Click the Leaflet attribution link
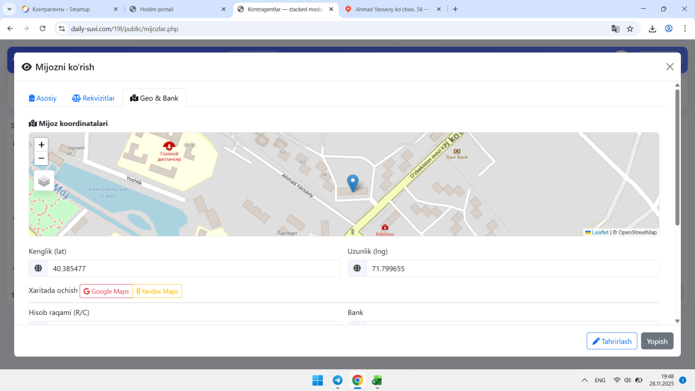This screenshot has height=391, width=695. point(599,232)
